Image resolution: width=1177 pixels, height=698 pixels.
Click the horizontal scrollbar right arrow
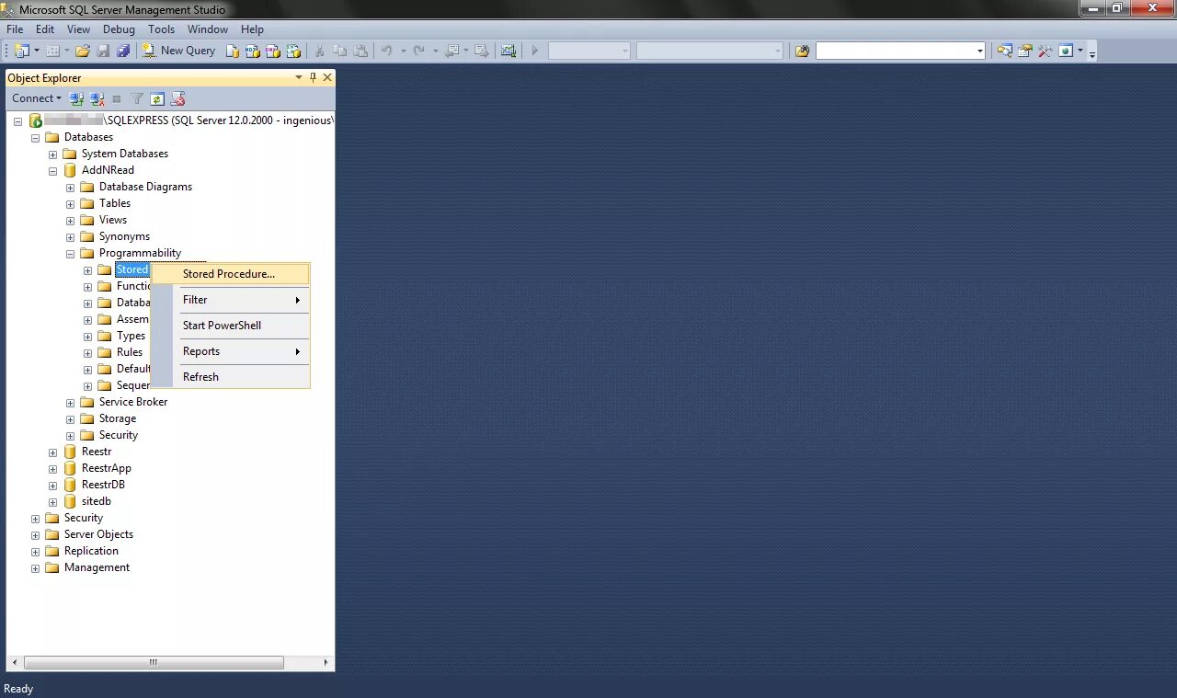pyautogui.click(x=326, y=662)
